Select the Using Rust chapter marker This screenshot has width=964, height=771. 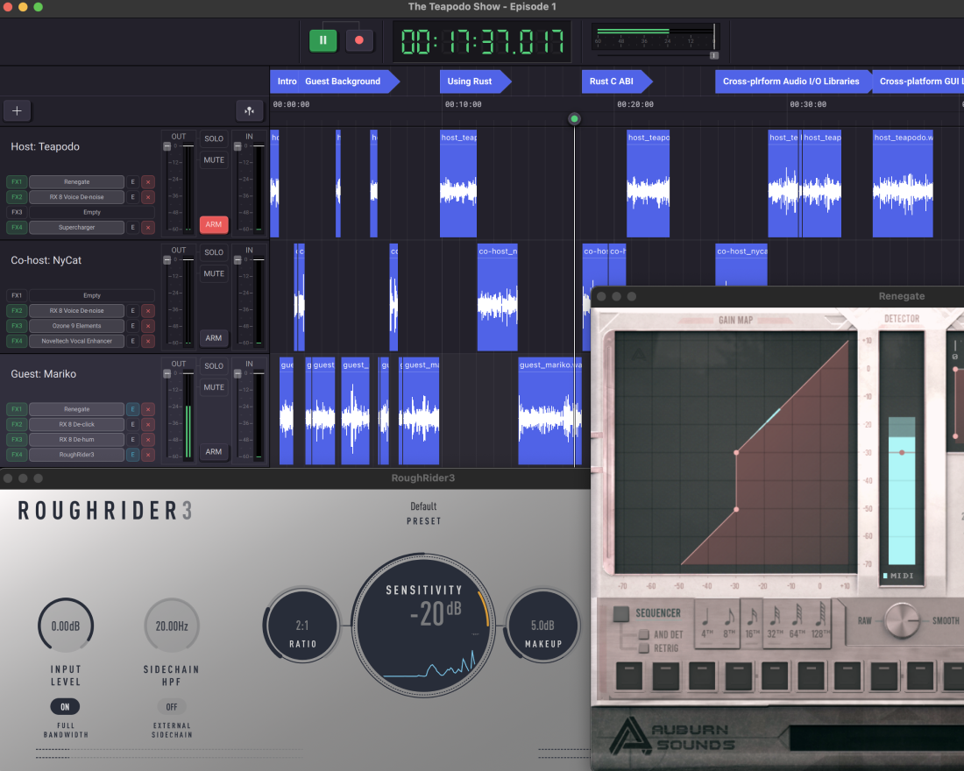[x=470, y=81]
